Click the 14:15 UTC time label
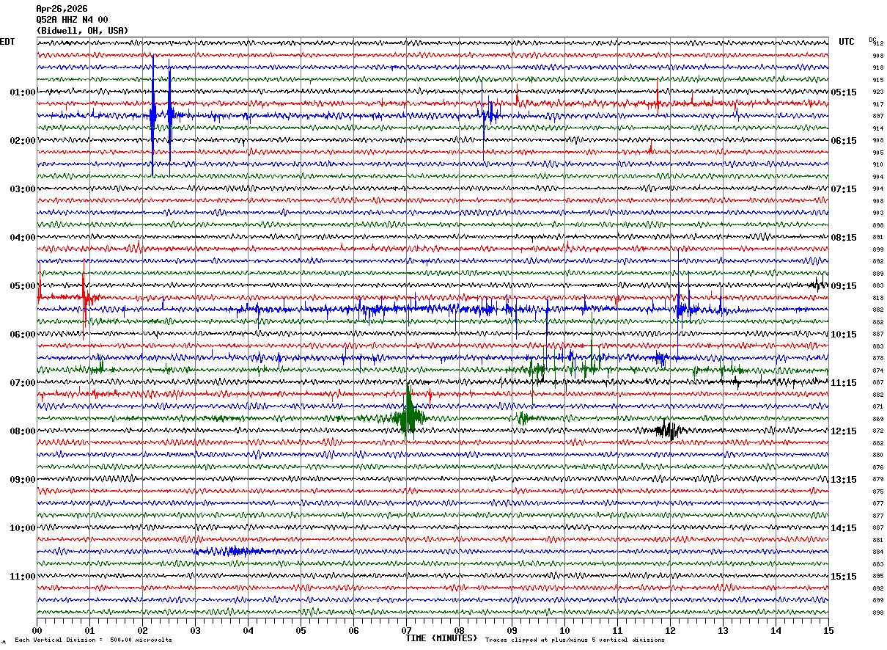Viewport: 887px width, 650px height. 844,528
